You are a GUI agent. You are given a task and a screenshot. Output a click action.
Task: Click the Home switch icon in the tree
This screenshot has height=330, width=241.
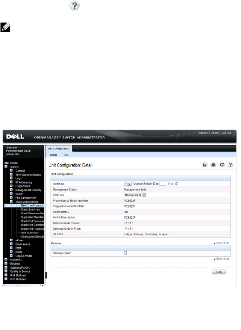pyautogui.click(x=6, y=163)
